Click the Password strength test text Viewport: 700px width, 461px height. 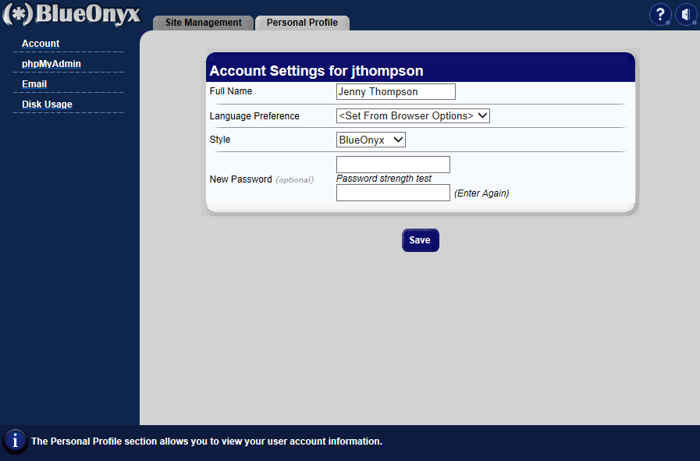tap(383, 179)
